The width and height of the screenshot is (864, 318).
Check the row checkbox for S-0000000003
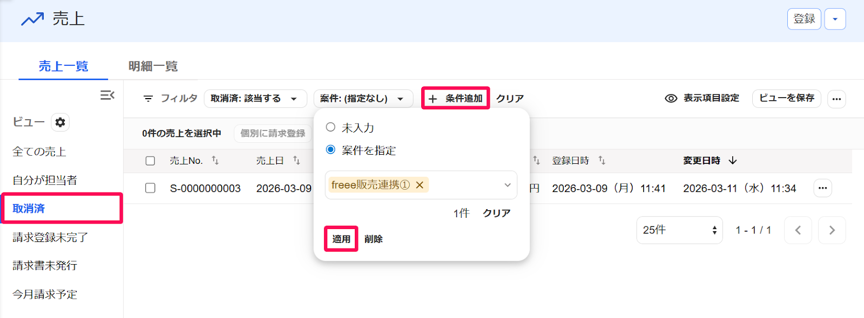pos(150,188)
